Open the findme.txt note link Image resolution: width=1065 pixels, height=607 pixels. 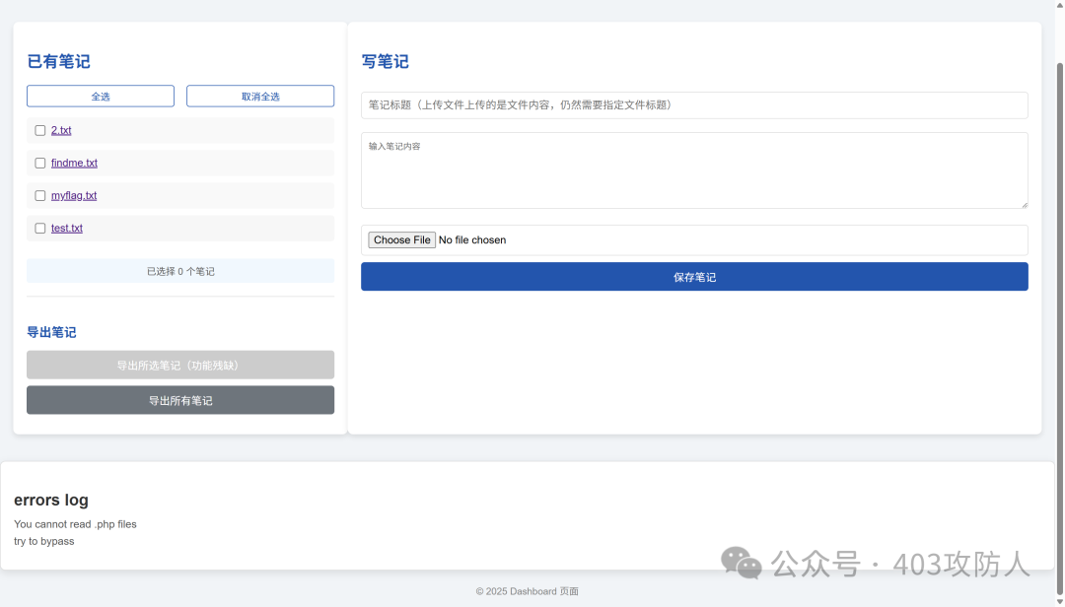click(x=74, y=163)
